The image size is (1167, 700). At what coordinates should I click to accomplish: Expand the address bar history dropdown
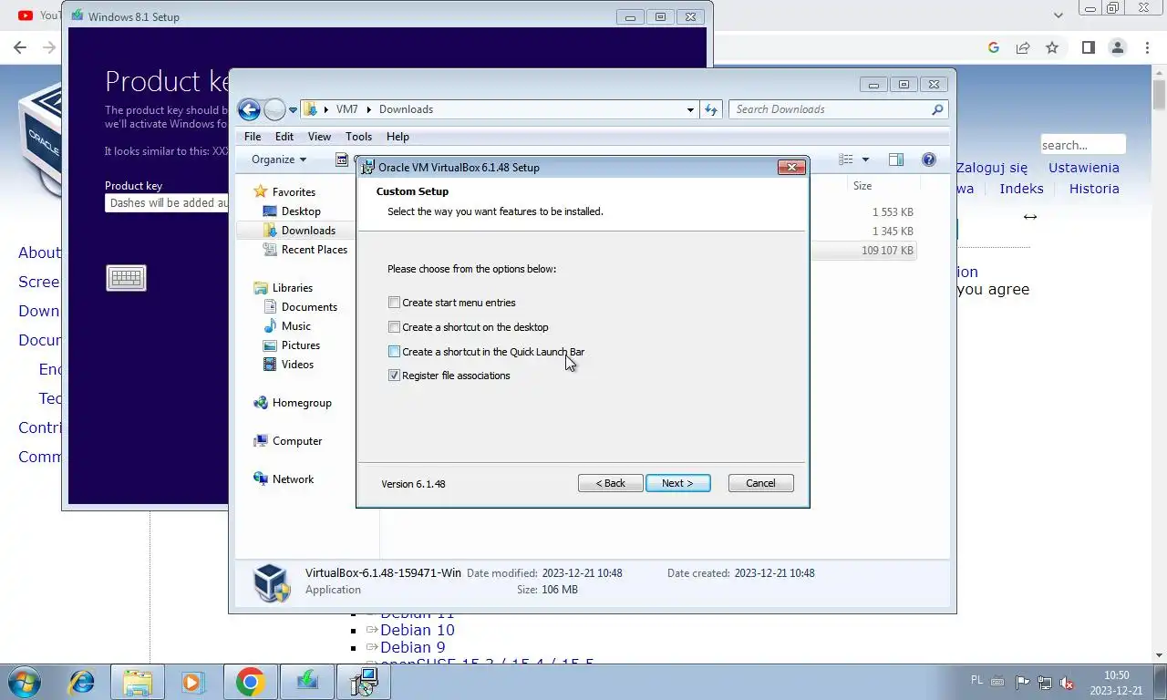point(690,109)
